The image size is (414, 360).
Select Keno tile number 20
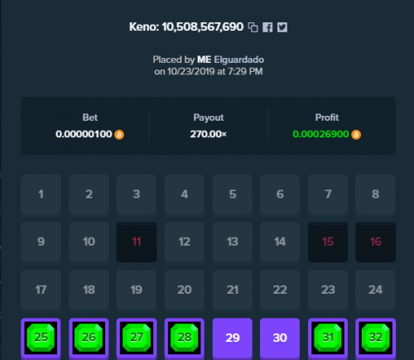pyautogui.click(x=185, y=290)
